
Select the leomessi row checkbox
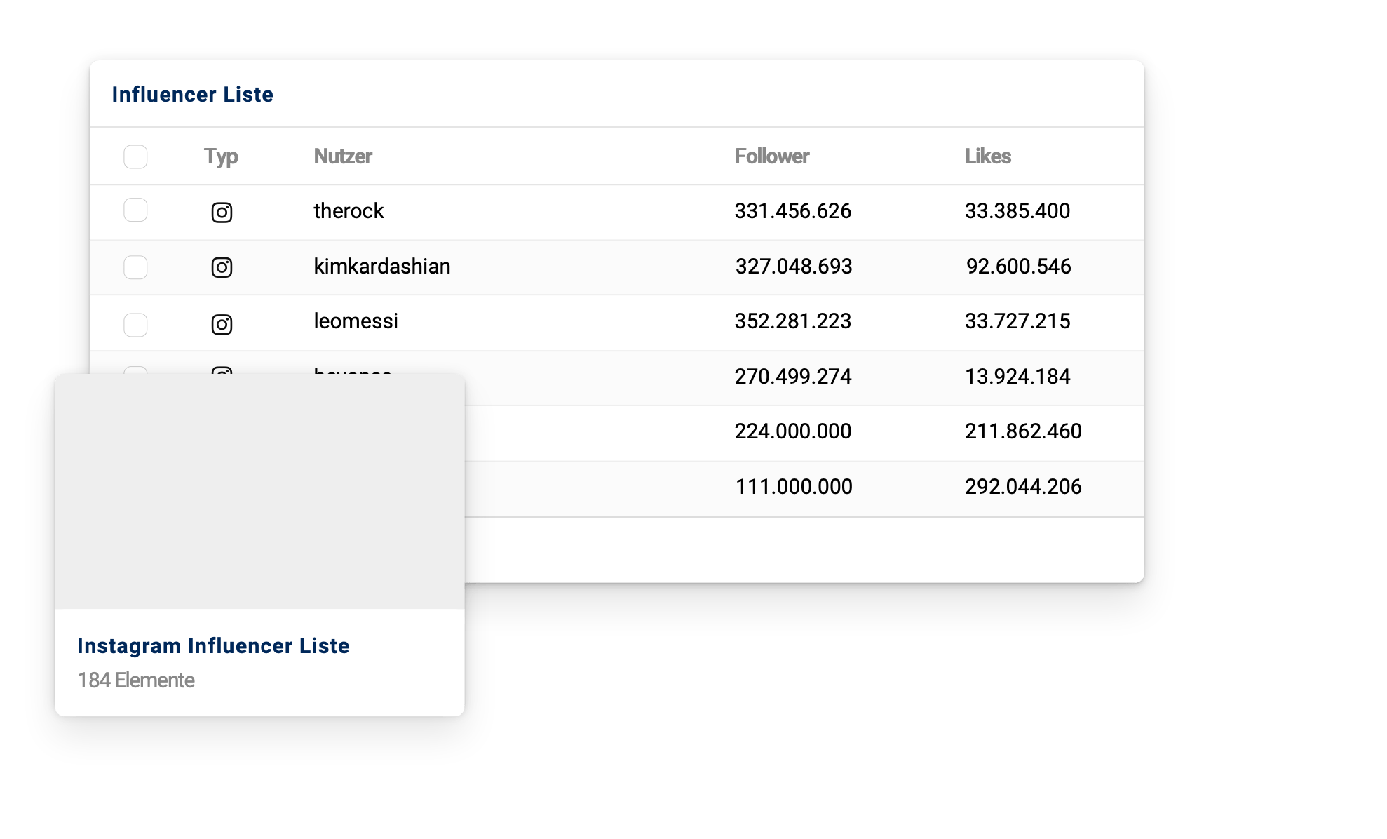[135, 324]
